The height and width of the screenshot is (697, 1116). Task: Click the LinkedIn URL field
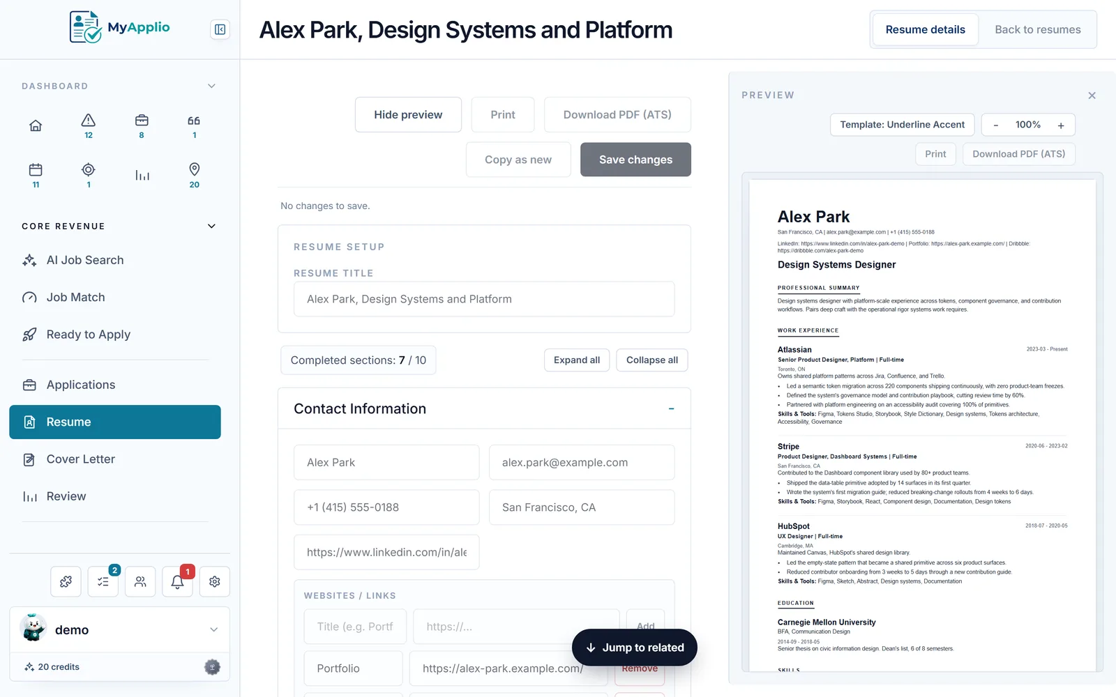point(386,553)
